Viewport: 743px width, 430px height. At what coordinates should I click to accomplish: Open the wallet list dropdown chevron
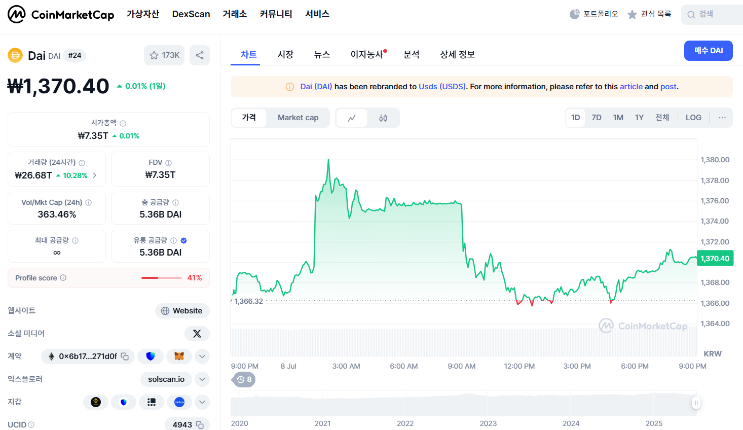pos(202,402)
